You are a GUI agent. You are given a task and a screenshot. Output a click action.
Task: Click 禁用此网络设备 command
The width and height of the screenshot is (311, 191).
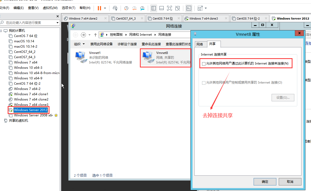click(101, 44)
